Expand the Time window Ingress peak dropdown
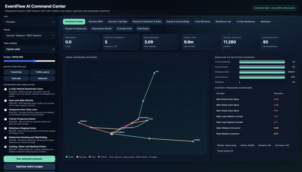Image resolution: width=302 pixels, height=172 pixels. pyautogui.click(x=29, y=49)
